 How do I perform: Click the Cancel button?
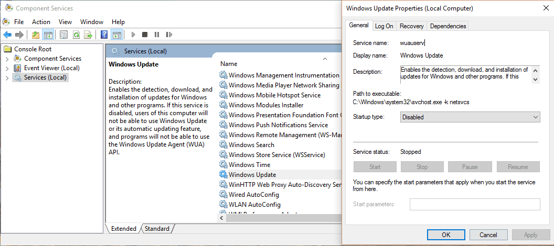(488, 235)
